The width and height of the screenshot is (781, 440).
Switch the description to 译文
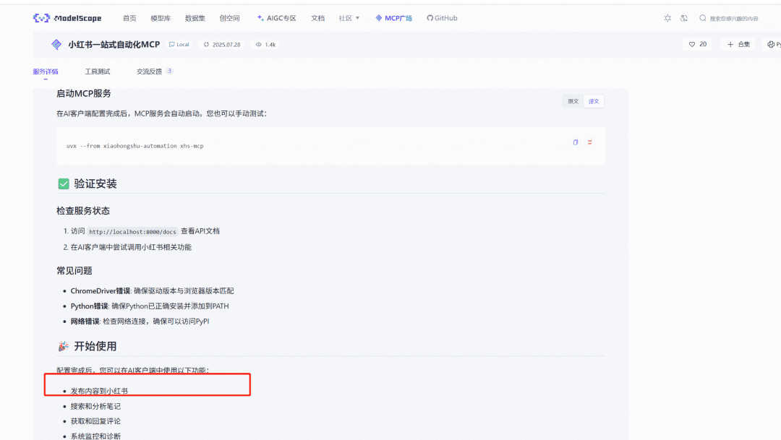tap(594, 102)
